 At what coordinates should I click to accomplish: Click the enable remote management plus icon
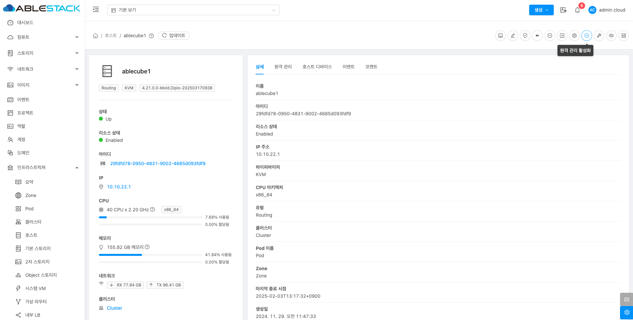(x=586, y=36)
